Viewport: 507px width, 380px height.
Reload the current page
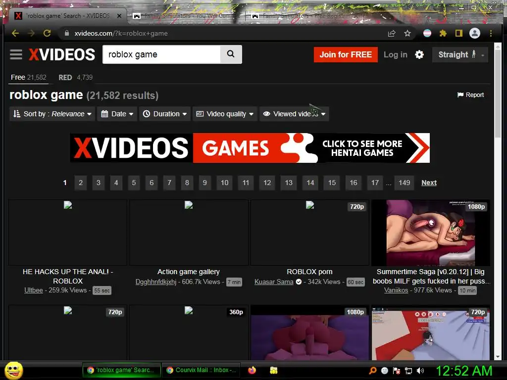pos(47,33)
